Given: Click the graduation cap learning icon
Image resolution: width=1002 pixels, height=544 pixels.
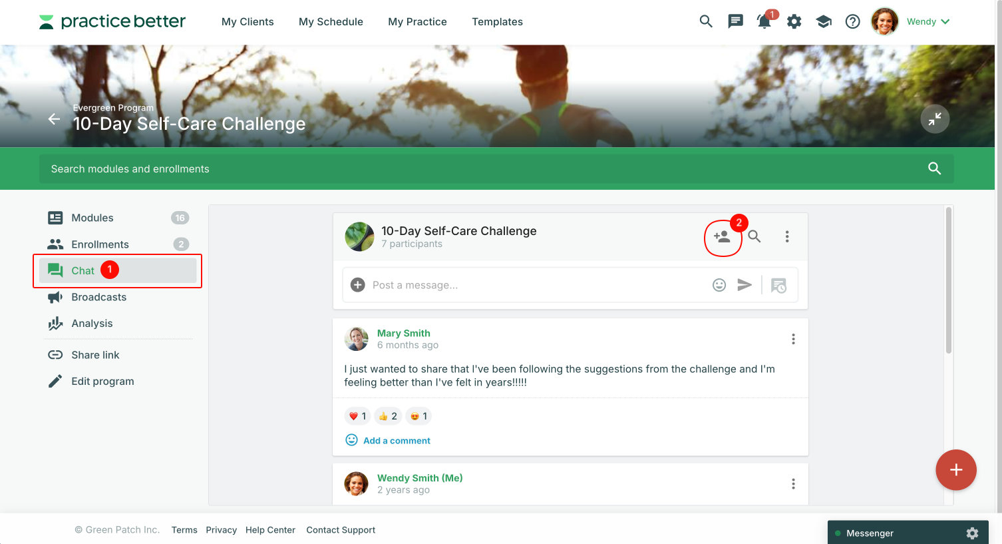Looking at the screenshot, I should 824,21.
